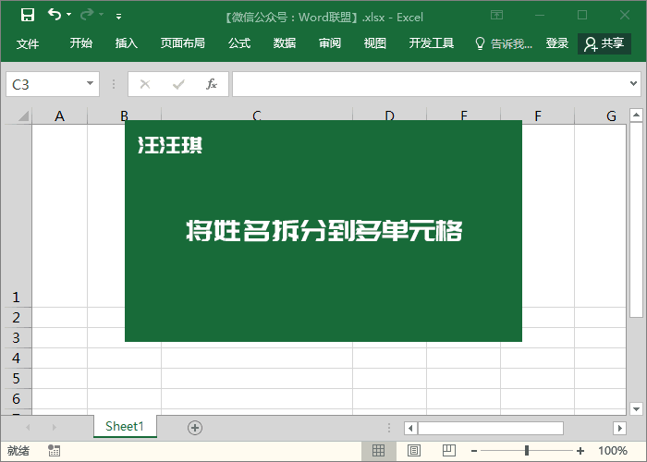Expand the formula bar with the chevron
The height and width of the screenshot is (462, 647).
coord(633,84)
